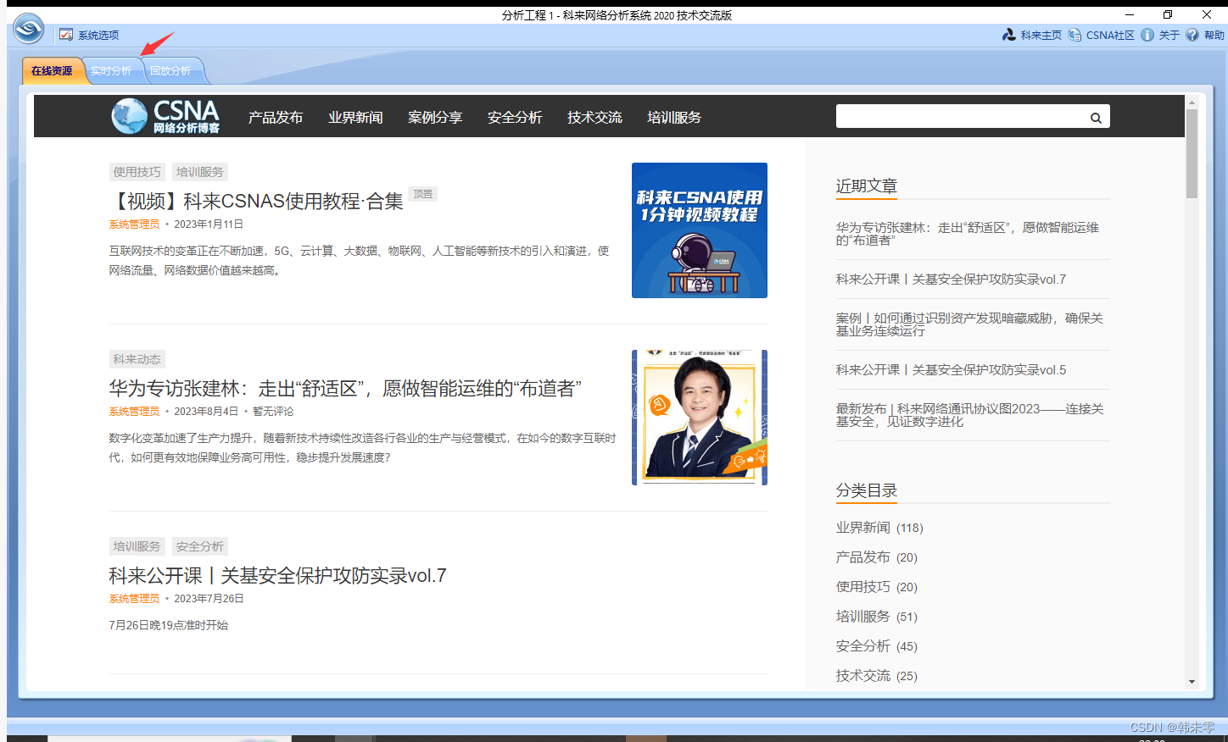Click the 使用技巧 tag on first post
This screenshot has width=1228, height=742.
tap(137, 172)
